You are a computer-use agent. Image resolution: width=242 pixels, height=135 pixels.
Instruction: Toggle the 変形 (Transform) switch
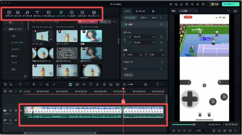click(126, 24)
